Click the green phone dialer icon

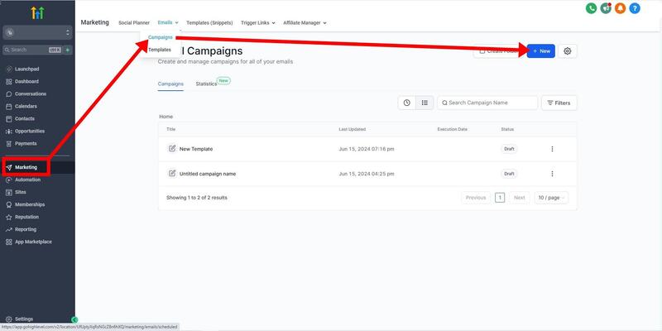point(591,8)
